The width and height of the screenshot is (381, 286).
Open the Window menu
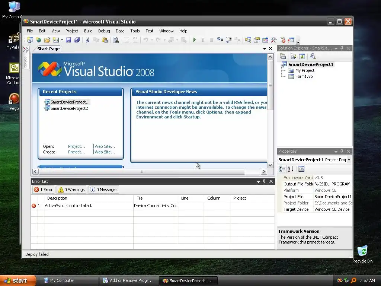point(166,31)
